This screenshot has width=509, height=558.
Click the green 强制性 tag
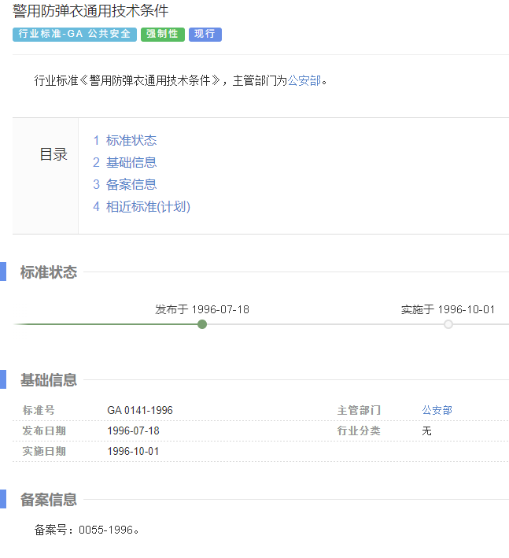pos(163,35)
